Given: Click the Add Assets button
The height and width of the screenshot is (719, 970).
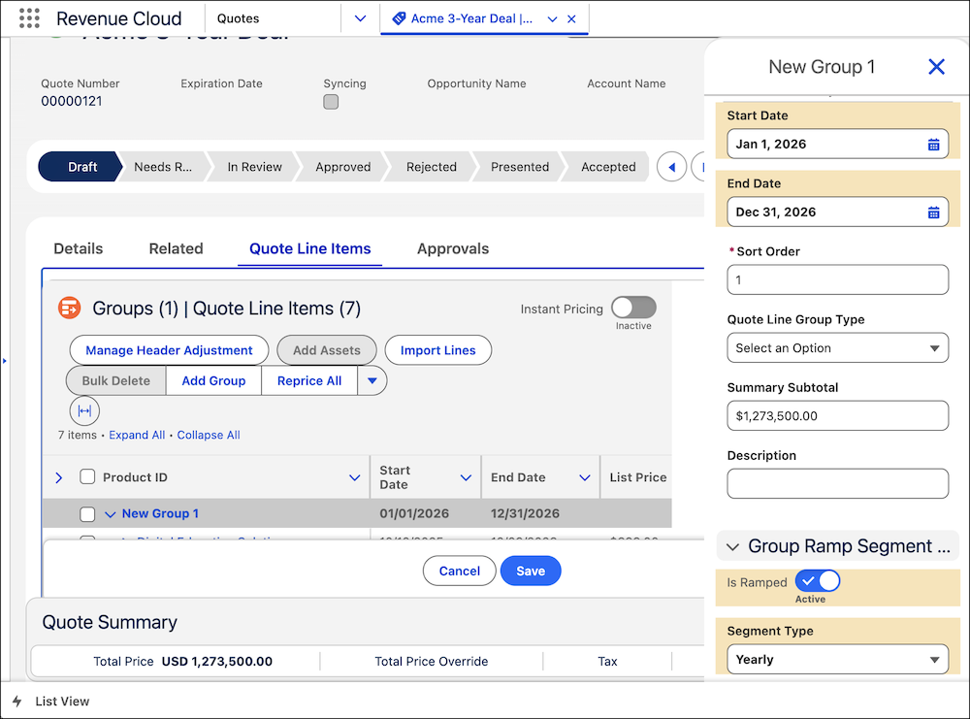Looking at the screenshot, I should (327, 350).
